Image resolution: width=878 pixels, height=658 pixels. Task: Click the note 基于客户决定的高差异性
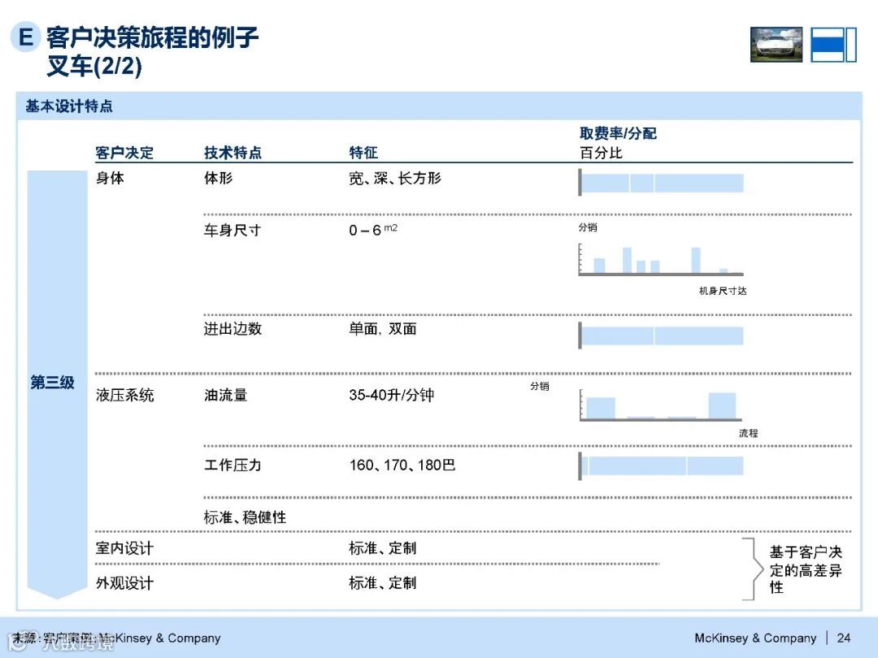(x=806, y=569)
